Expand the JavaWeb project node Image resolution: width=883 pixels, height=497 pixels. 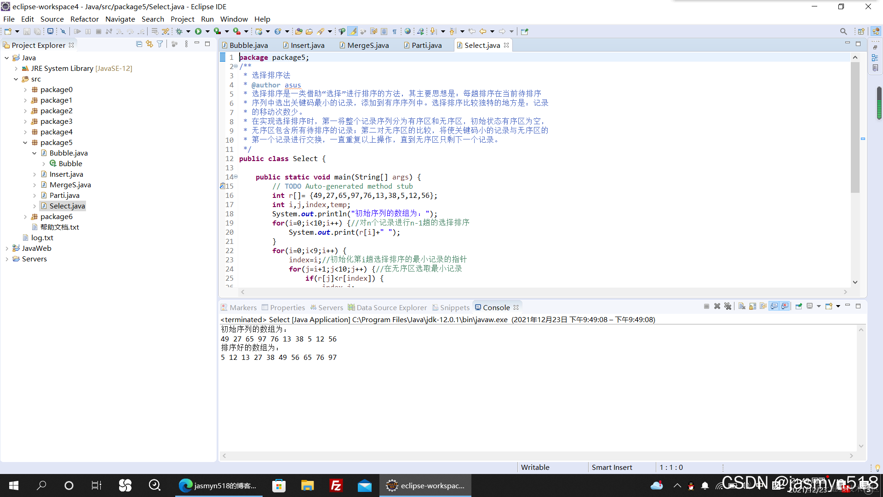7,248
